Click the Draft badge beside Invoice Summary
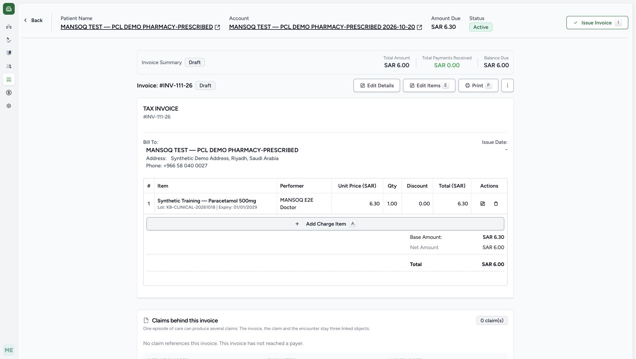The height and width of the screenshot is (359, 636). [x=195, y=62]
